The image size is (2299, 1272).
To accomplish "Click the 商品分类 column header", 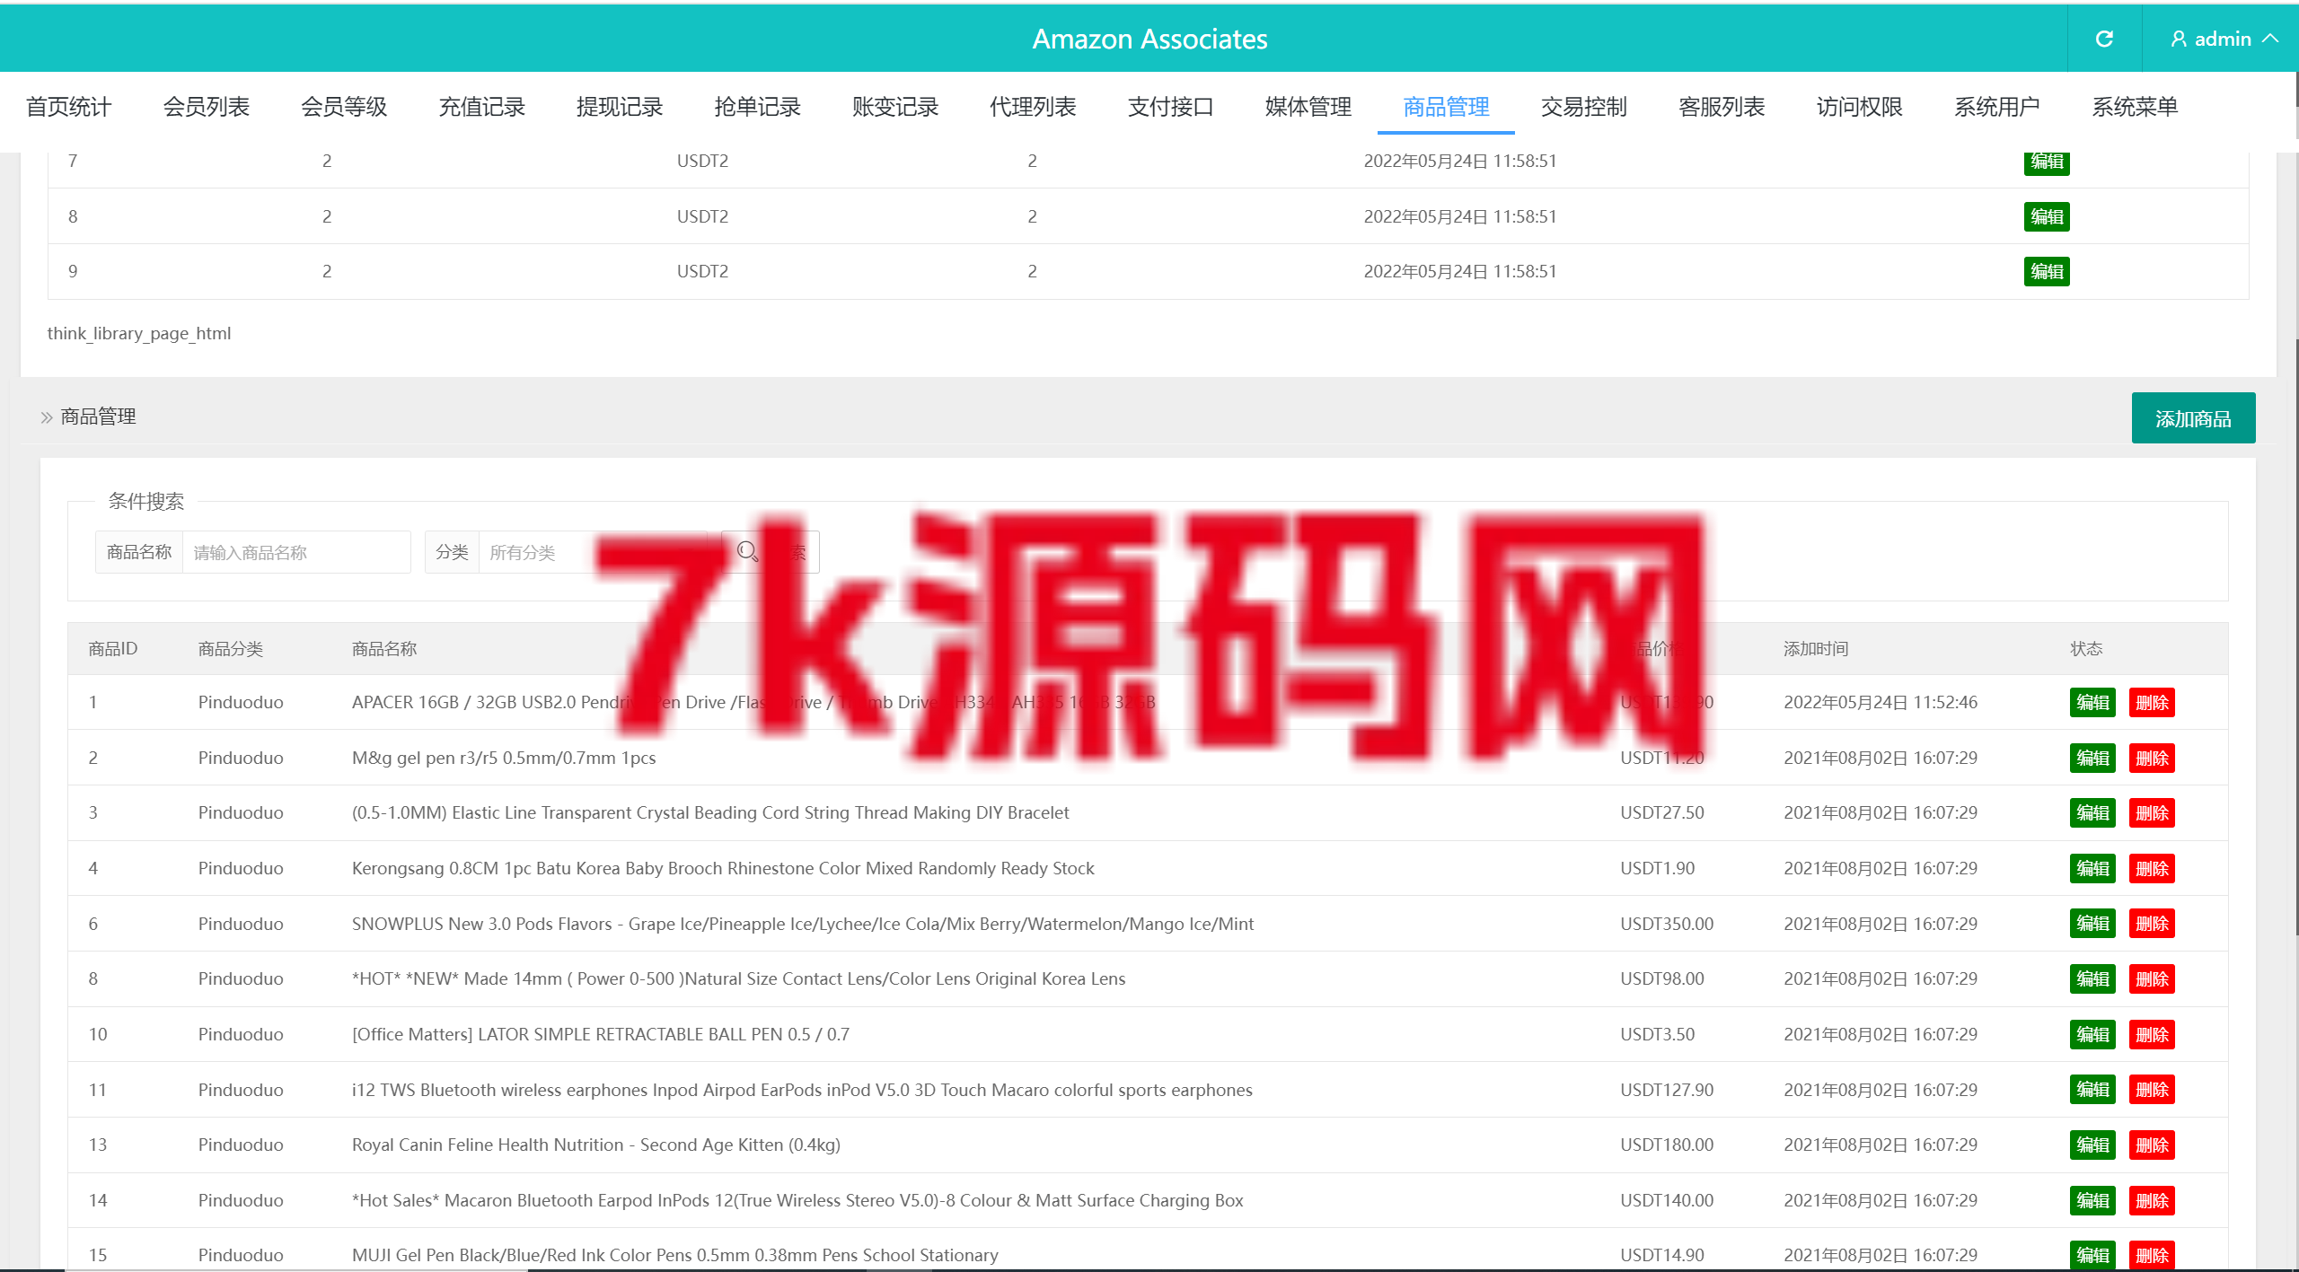I will [x=231, y=648].
